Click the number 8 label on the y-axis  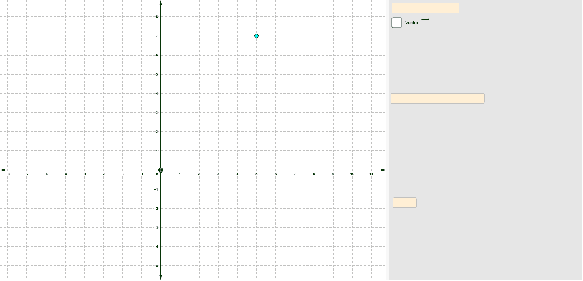[157, 17]
